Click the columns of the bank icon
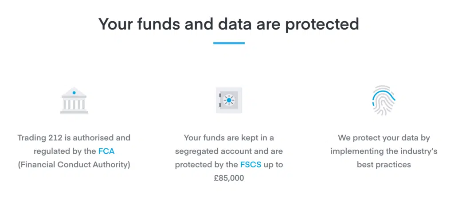This screenshot has height=208, width=454. click(x=74, y=104)
